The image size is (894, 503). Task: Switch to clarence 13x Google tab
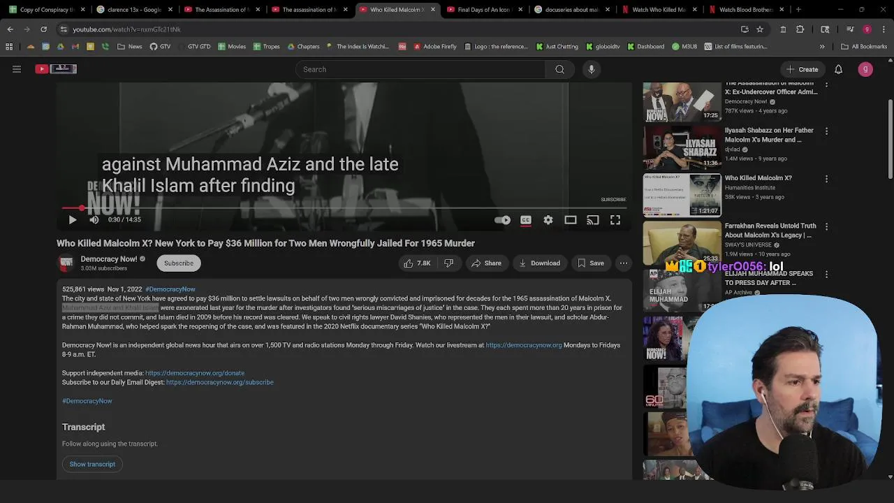click(134, 10)
